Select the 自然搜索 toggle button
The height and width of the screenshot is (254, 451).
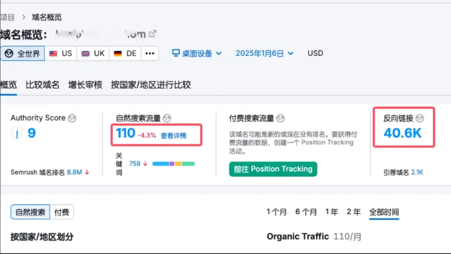pos(30,212)
